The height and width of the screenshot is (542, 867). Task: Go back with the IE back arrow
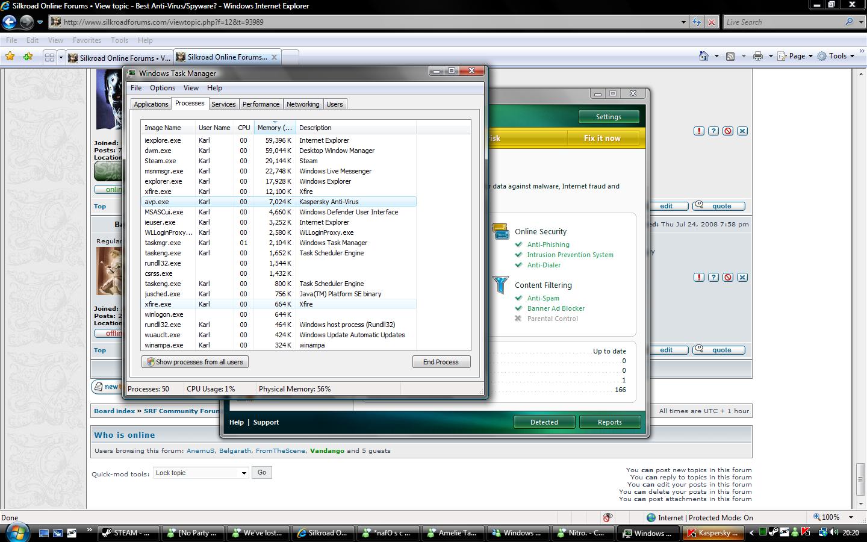click(9, 22)
